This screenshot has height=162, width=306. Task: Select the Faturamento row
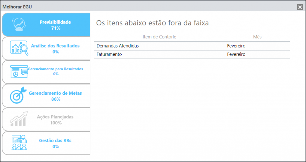click(192, 54)
